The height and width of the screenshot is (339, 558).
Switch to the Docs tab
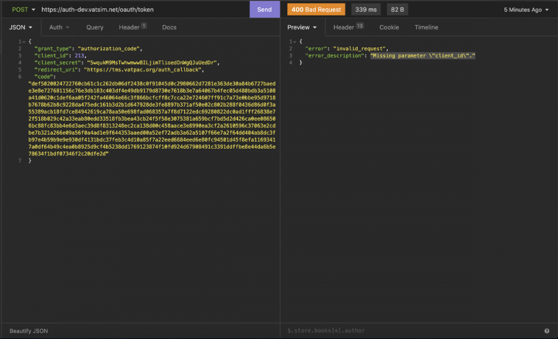pos(169,27)
